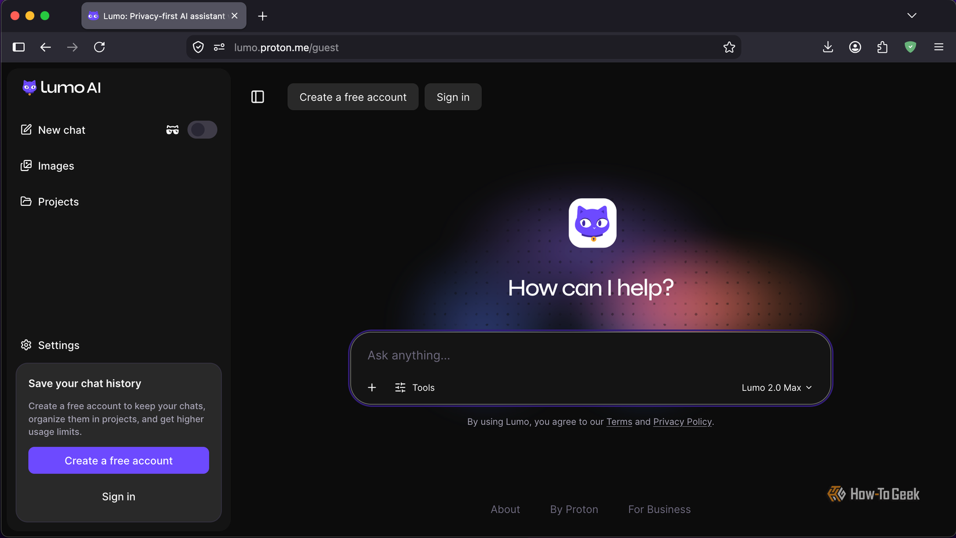956x538 pixels.
Task: Open a new browser tab
Action: pyautogui.click(x=262, y=16)
